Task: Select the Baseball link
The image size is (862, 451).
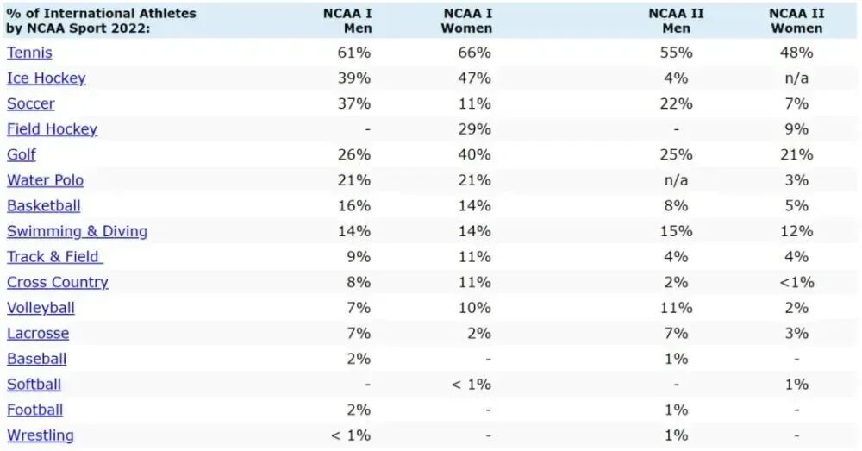Action: pyautogui.click(x=36, y=359)
